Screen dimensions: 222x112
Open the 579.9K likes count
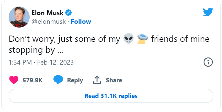pos(33,80)
